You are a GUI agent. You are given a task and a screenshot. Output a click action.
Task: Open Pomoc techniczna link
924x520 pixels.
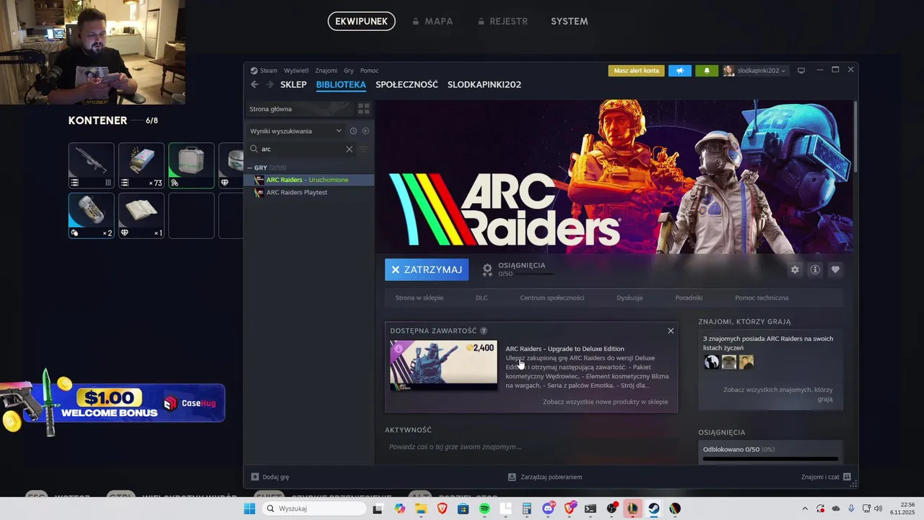pyautogui.click(x=762, y=298)
